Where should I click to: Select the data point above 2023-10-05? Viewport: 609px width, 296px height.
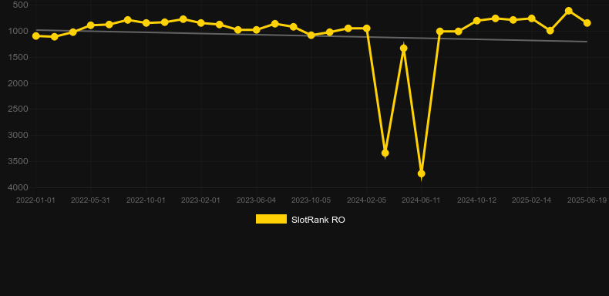point(311,35)
